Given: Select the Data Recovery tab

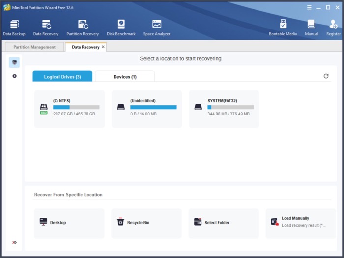Looking at the screenshot, I should 86,47.
